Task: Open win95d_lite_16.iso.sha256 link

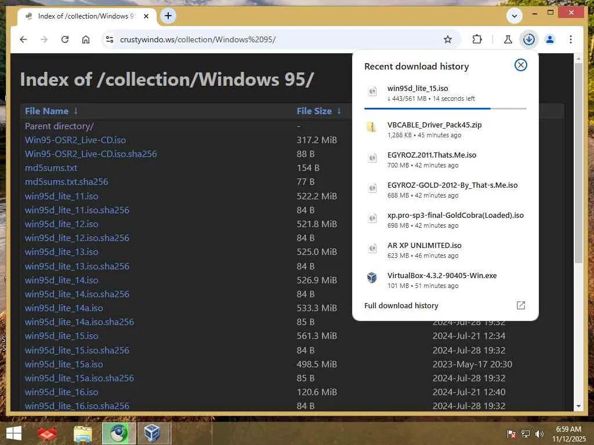Action: (x=77, y=406)
